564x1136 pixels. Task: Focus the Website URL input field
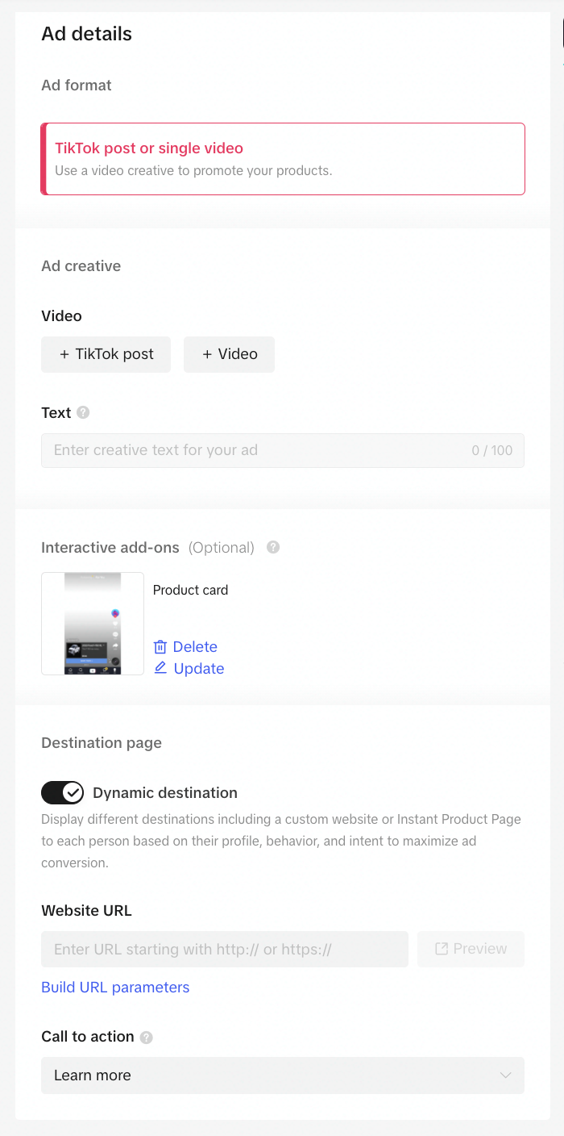click(x=225, y=950)
